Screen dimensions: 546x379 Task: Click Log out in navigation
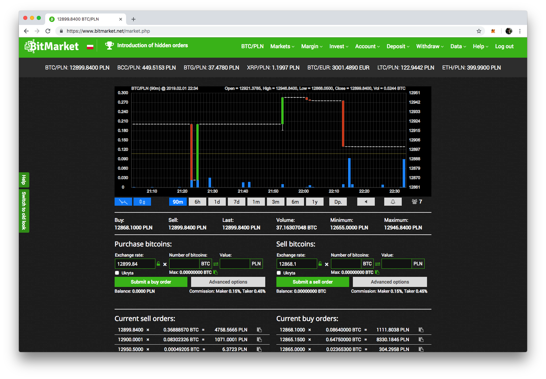click(504, 47)
